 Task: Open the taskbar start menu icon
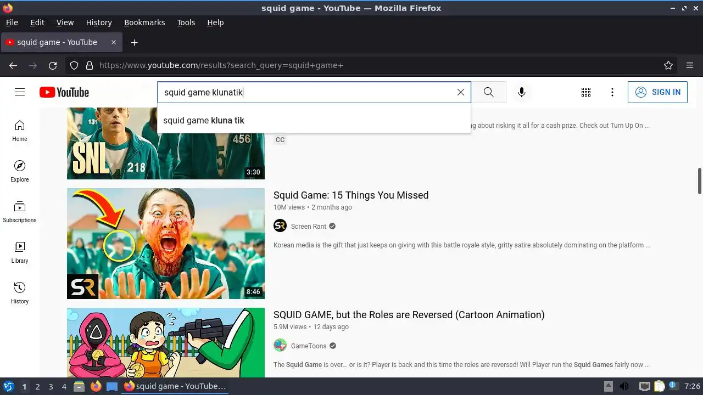(x=8, y=386)
